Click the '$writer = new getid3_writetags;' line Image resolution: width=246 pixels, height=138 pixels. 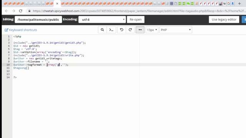(x=38, y=58)
